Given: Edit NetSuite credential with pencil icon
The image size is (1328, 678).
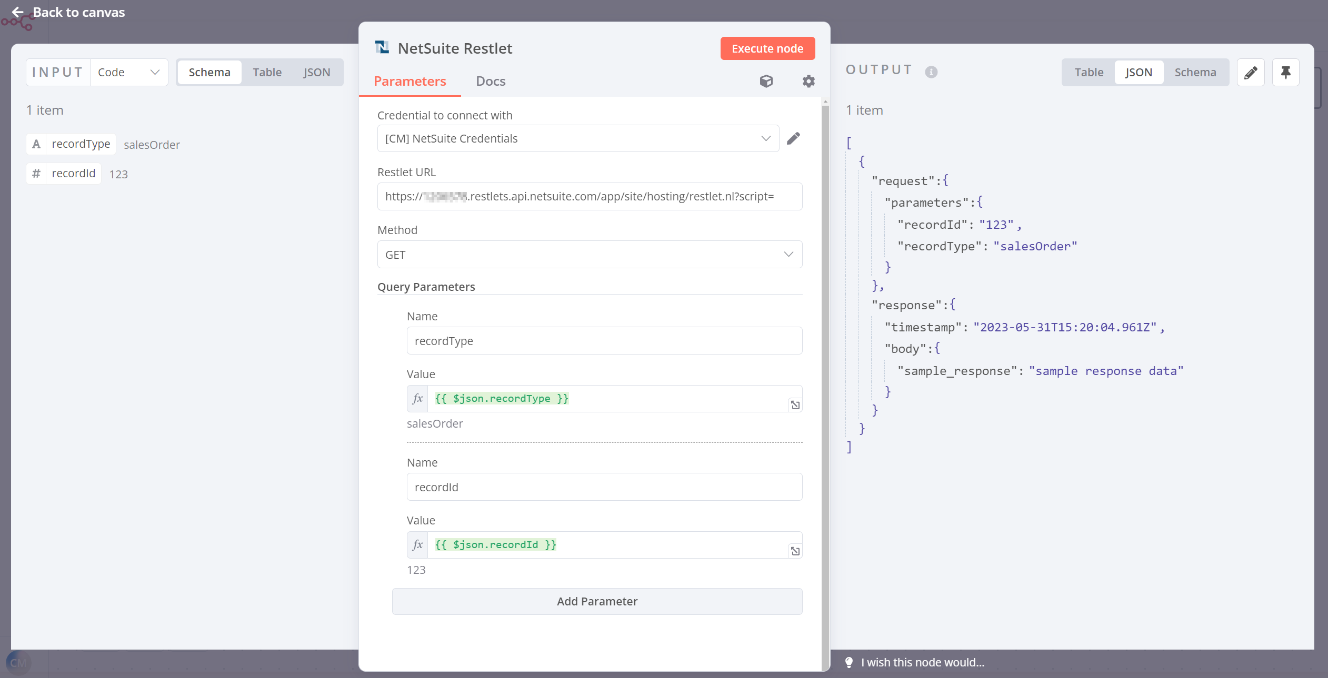Looking at the screenshot, I should [793, 138].
